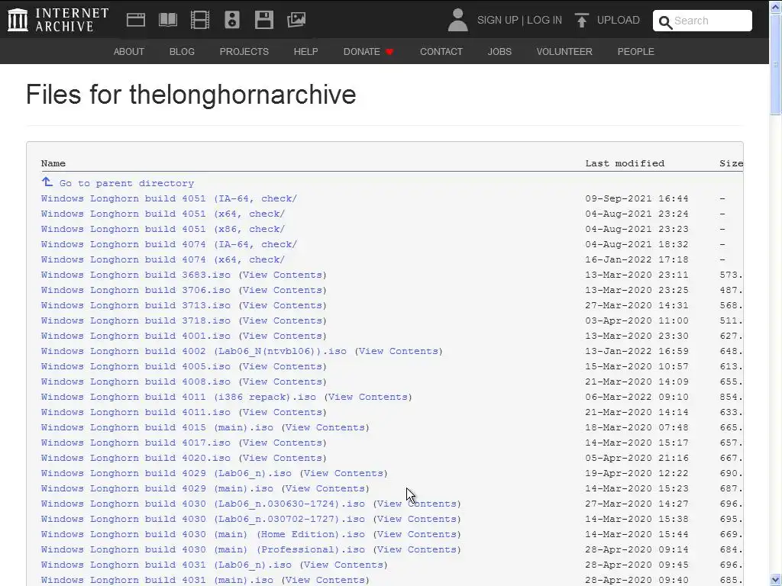Viewport: 782px width, 586px height.
Task: Click the SIGN UP link
Action: pos(498,20)
